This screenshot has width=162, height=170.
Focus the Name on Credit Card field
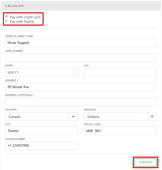(81, 43)
